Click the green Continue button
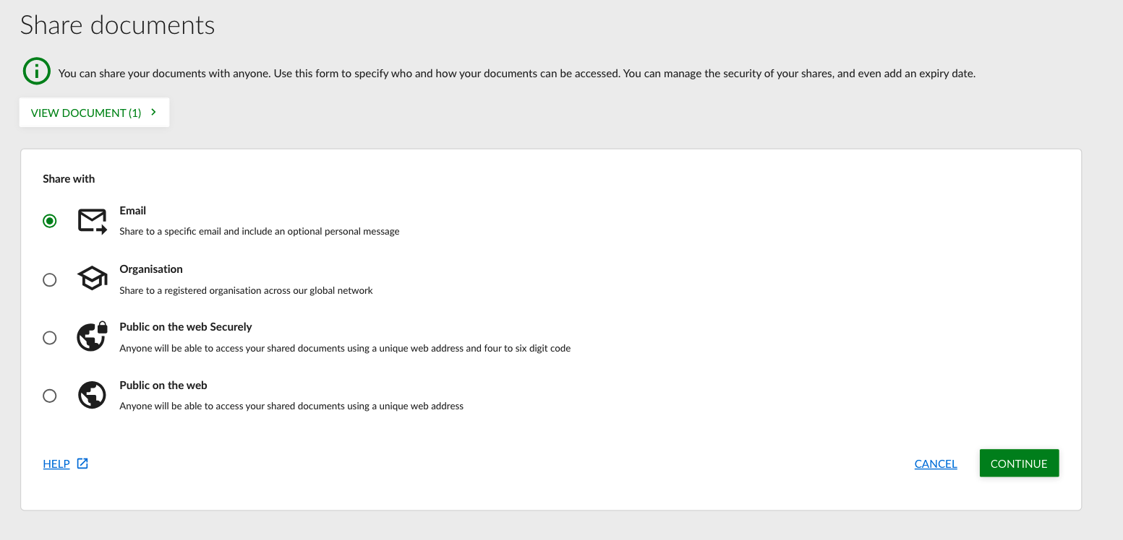This screenshot has width=1123, height=540. (x=1019, y=463)
